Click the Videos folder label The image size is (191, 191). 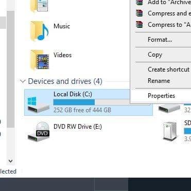pyautogui.click(x=62, y=55)
